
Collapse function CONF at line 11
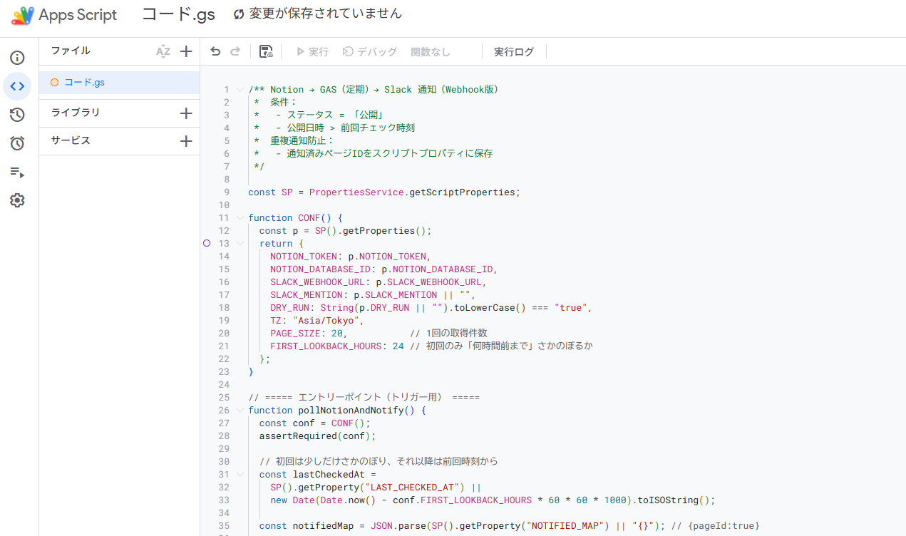(240, 218)
